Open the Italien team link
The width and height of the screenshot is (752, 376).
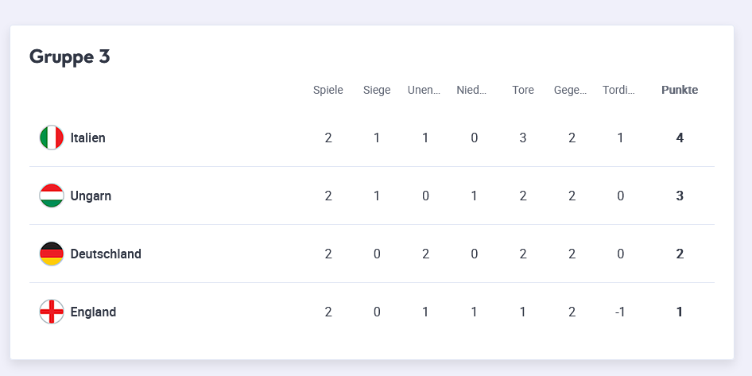(87, 138)
